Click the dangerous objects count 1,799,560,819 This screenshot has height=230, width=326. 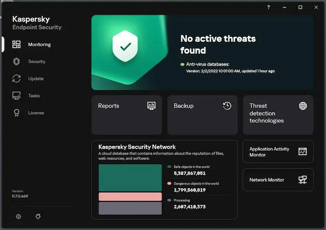point(190,190)
